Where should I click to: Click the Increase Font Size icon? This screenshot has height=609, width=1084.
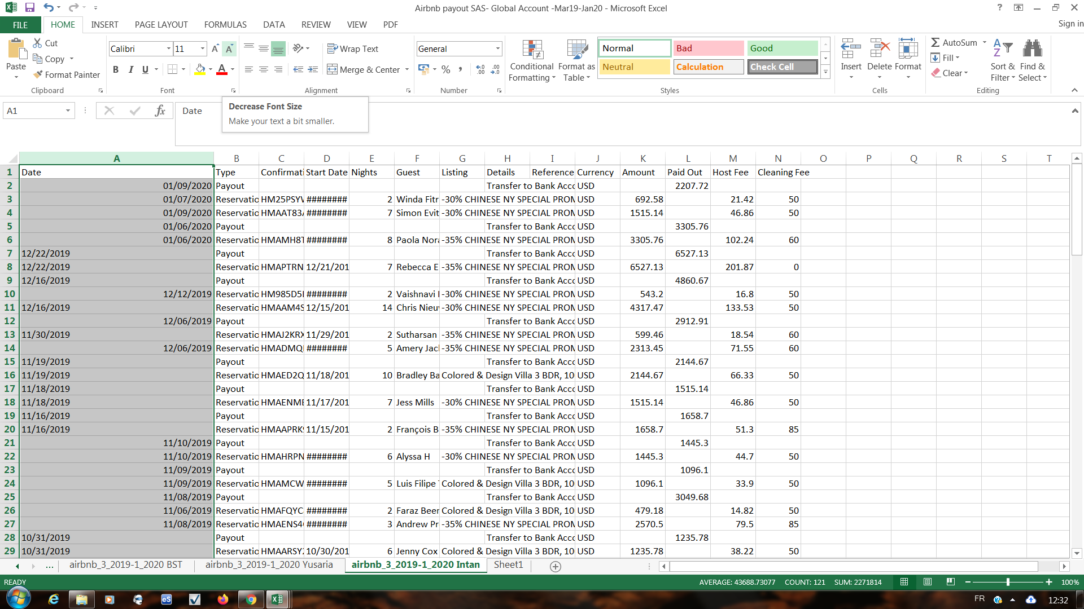[215, 49]
